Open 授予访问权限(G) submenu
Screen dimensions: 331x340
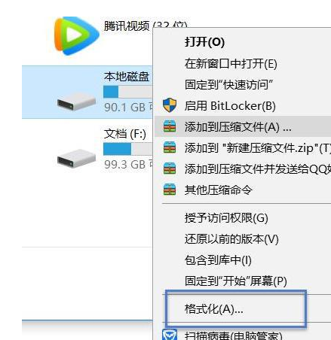(226, 217)
